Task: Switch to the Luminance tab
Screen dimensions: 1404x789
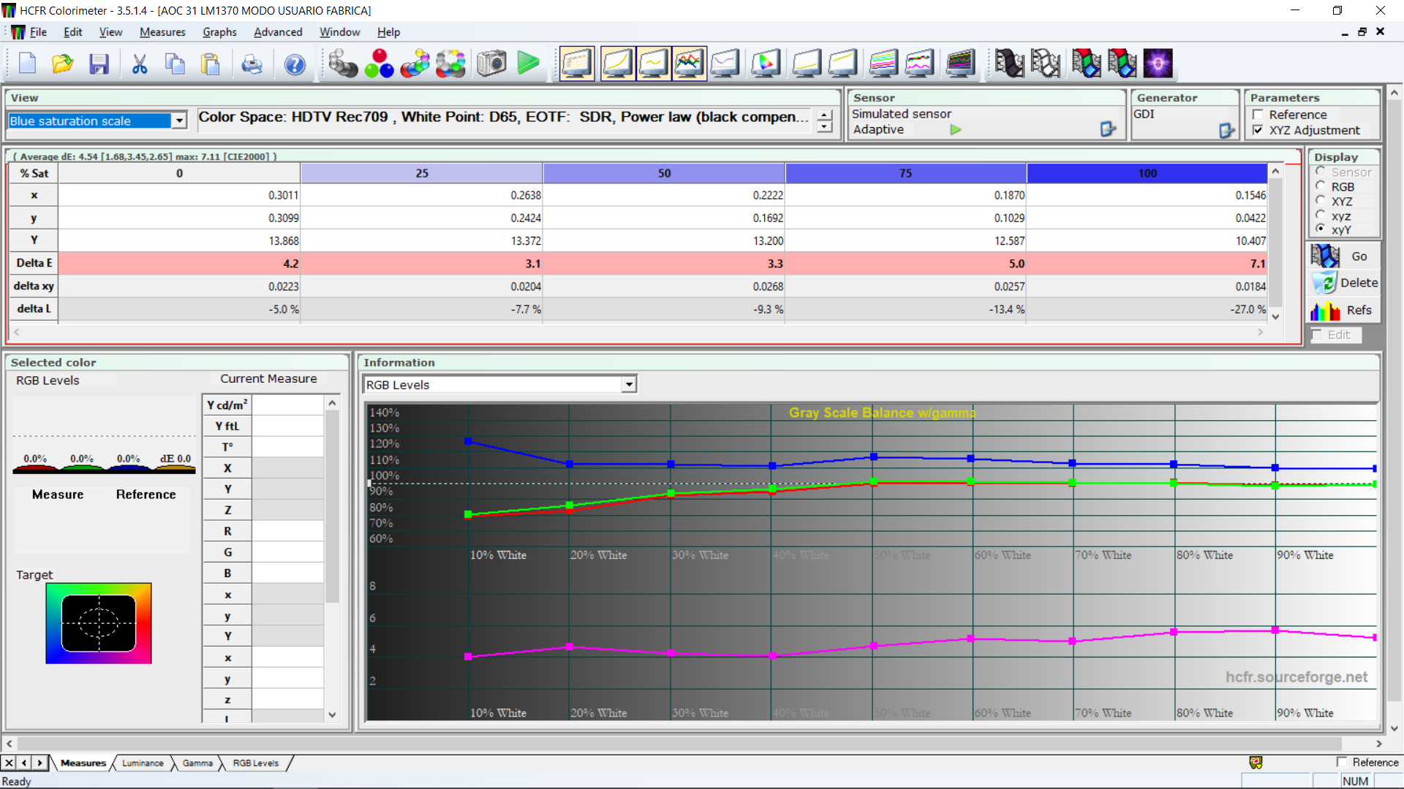Action: 143,763
